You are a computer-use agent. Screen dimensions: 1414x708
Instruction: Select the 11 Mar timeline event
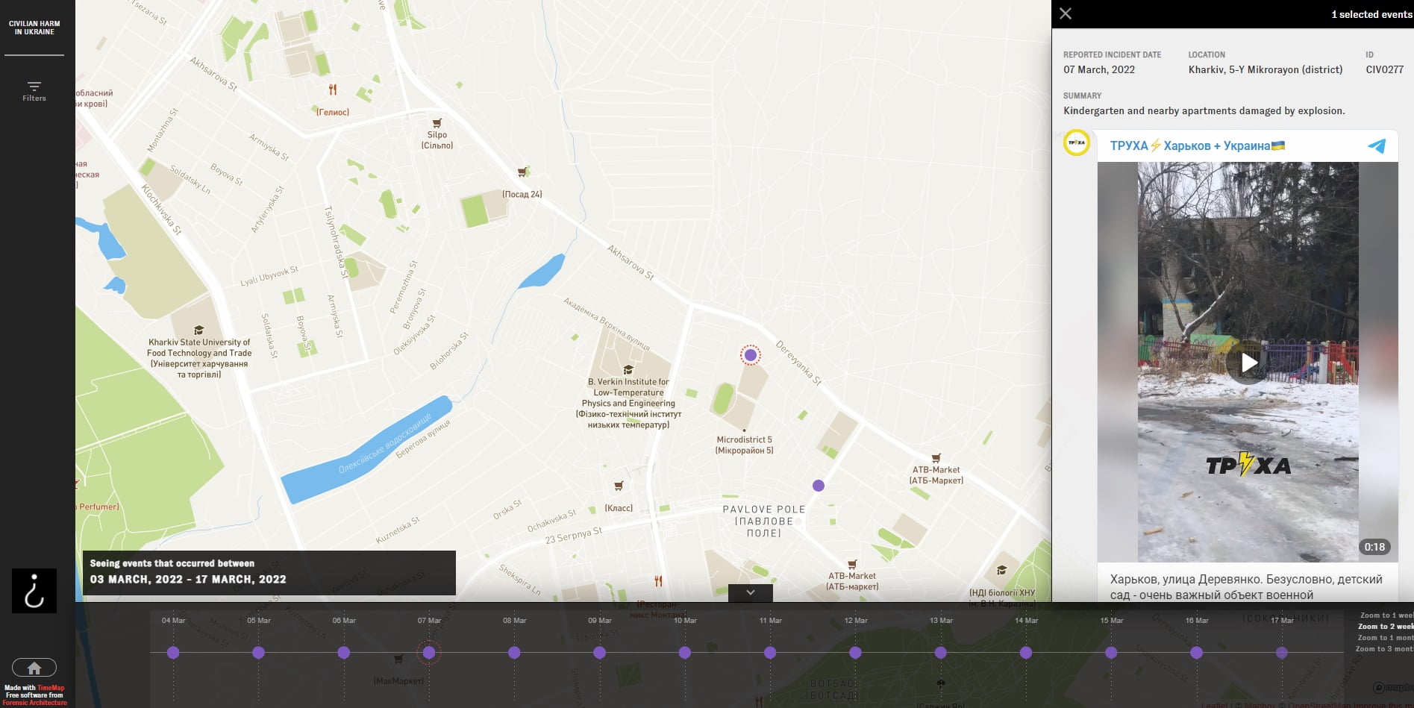pos(770,653)
